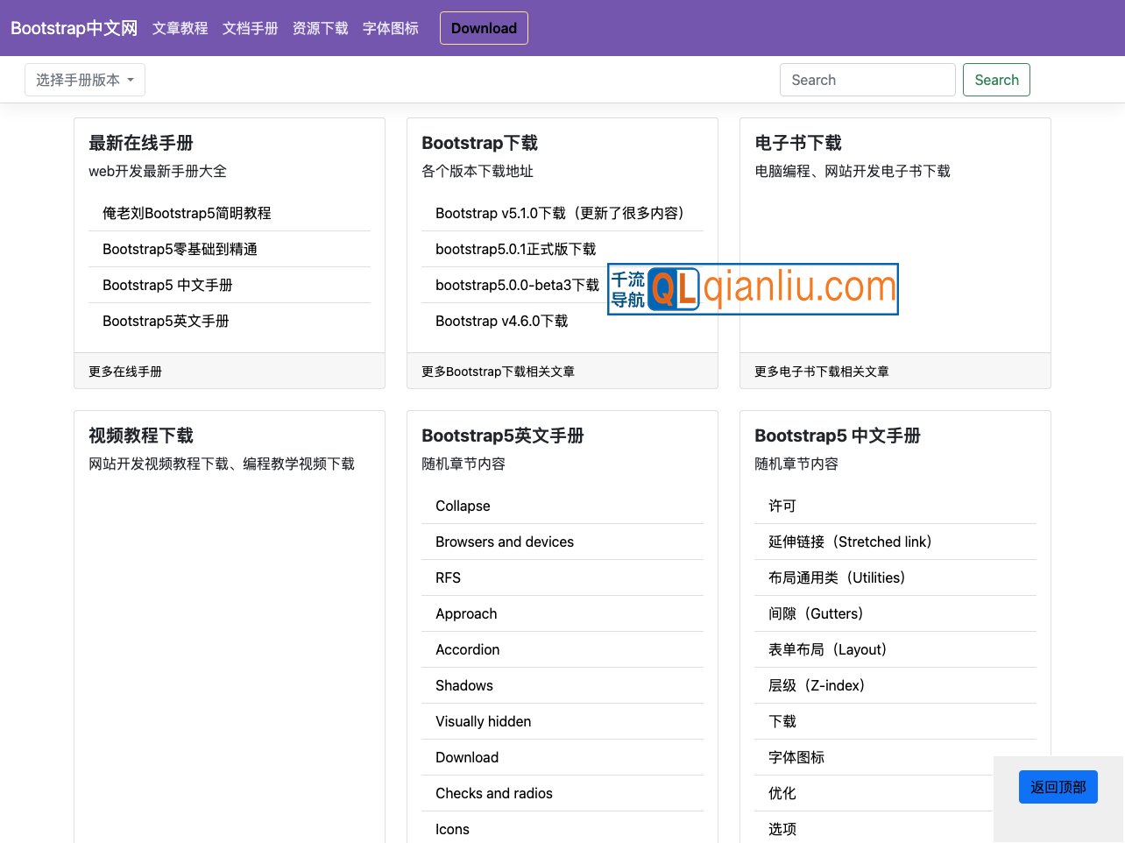Open 延伸链接（Stretched link）chapter
This screenshot has height=843, width=1125.
tap(850, 542)
